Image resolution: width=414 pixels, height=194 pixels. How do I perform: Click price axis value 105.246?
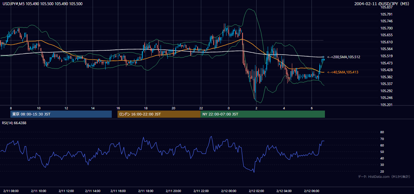(386, 98)
